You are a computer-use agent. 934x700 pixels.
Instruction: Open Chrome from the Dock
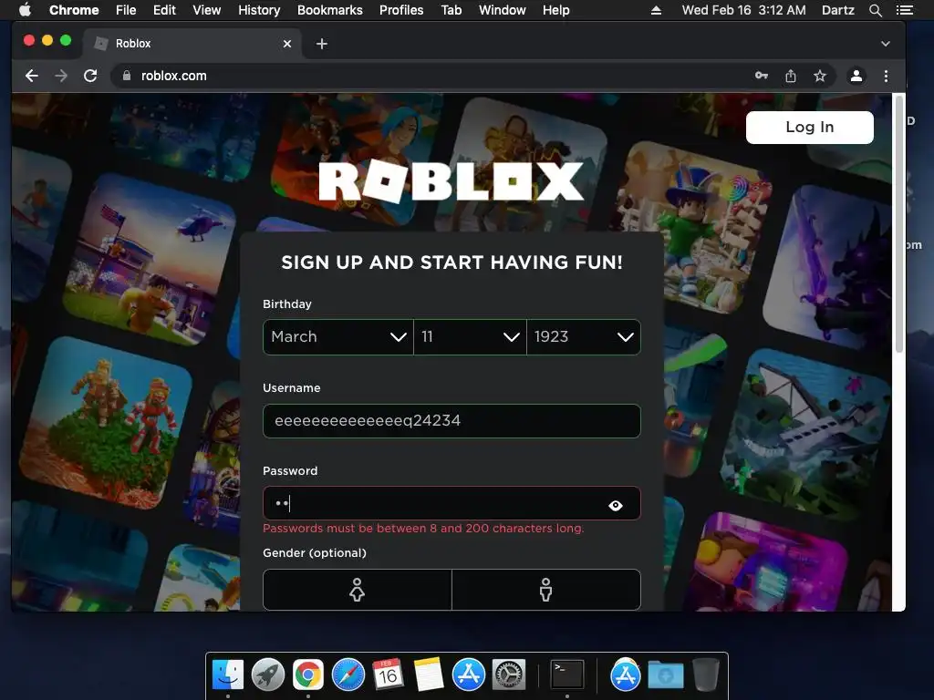pos(308,675)
